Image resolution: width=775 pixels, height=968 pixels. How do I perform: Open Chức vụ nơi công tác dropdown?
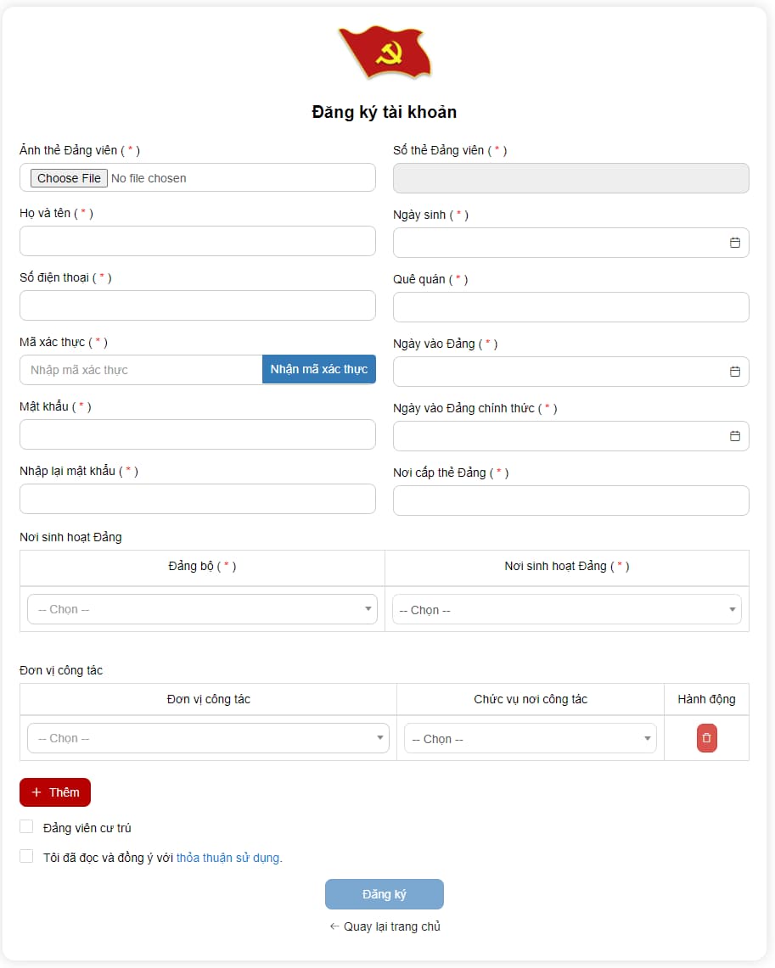click(530, 739)
